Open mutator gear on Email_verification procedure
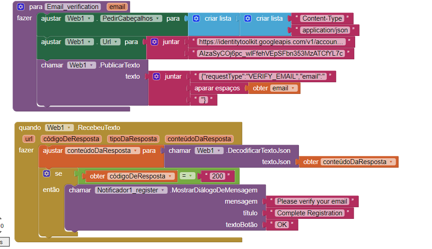The width and height of the screenshot is (432, 249). (x=21, y=7)
